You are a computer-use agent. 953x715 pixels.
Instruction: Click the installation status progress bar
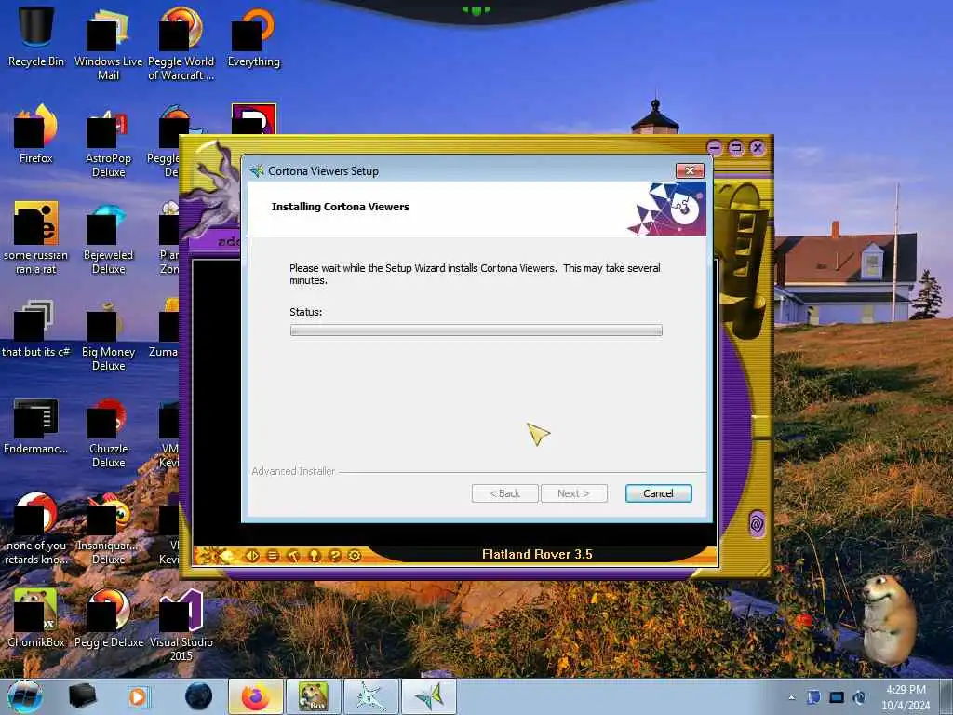pos(476,331)
